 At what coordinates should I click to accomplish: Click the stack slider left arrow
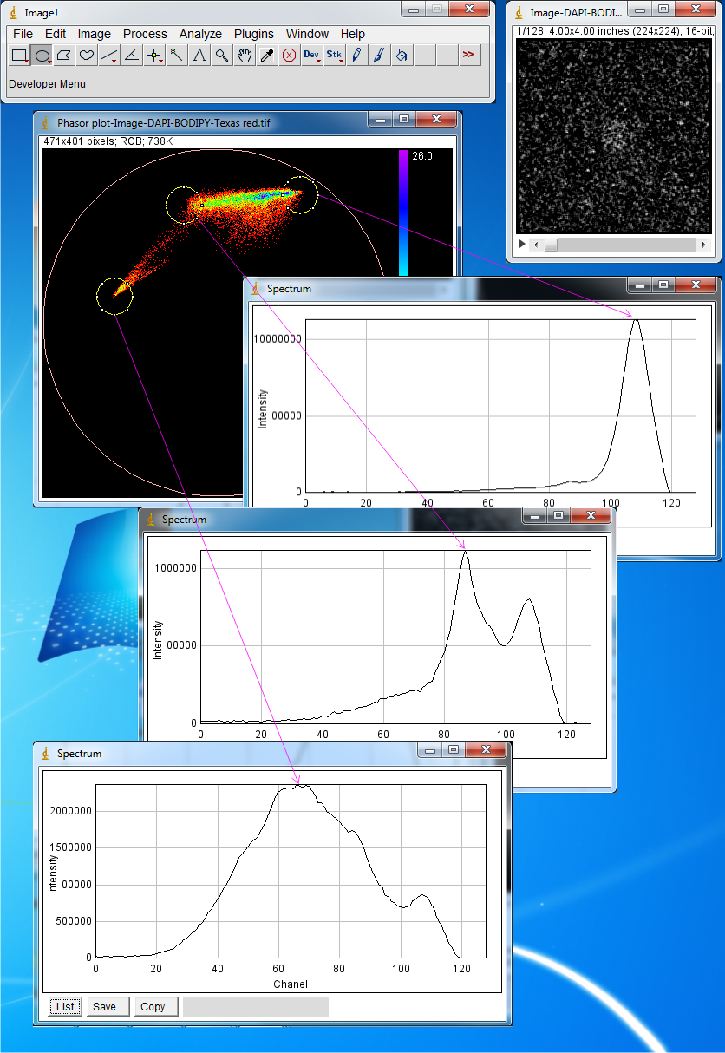click(x=536, y=245)
